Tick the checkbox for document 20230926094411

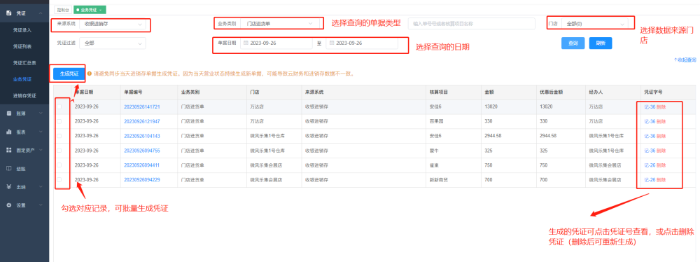(x=59, y=165)
